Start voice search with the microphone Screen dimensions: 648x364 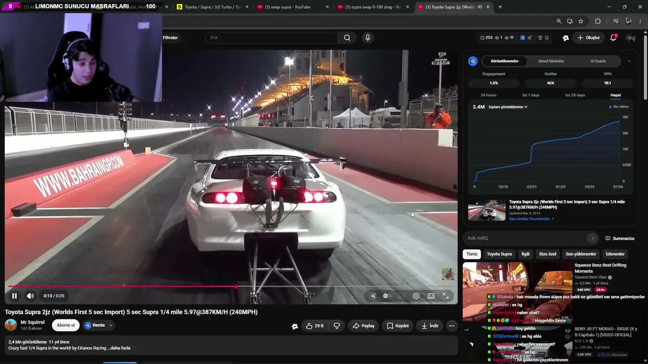click(368, 37)
